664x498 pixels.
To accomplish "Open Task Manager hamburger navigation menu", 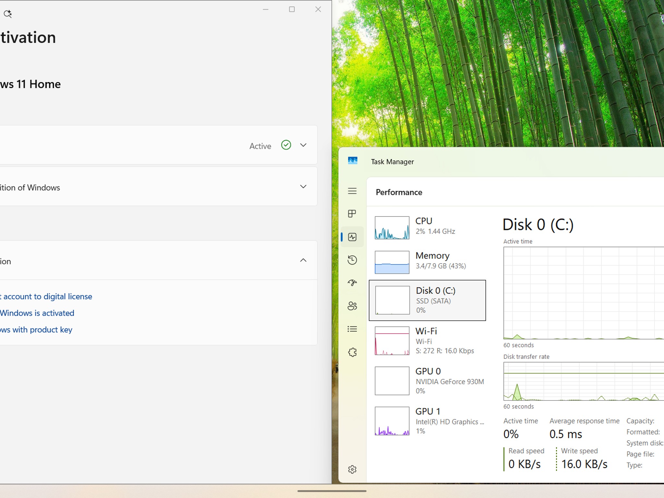I will coord(352,191).
